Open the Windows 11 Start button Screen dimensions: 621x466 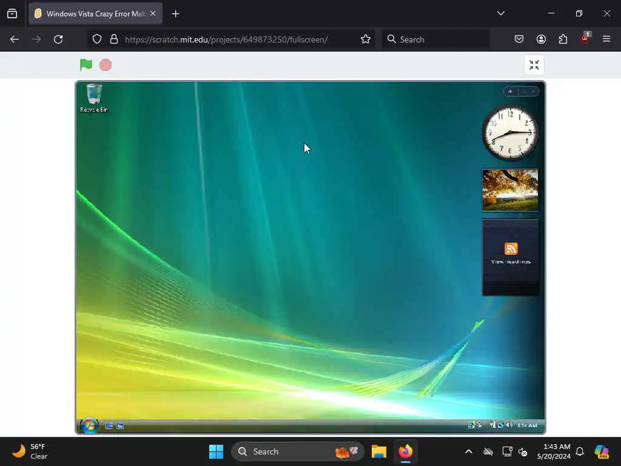[x=216, y=451]
